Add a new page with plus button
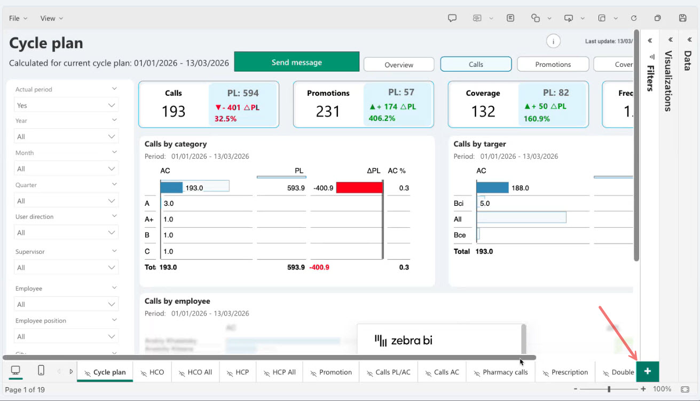 648,372
